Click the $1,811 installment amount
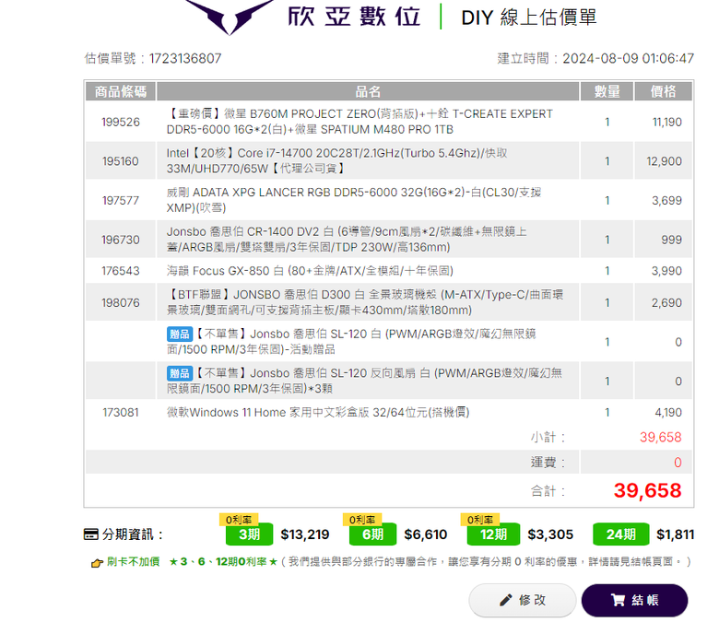The image size is (719, 634). point(675,534)
